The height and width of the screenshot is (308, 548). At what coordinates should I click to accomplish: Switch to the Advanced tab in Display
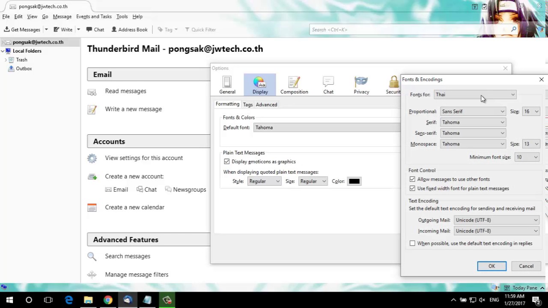click(x=266, y=104)
